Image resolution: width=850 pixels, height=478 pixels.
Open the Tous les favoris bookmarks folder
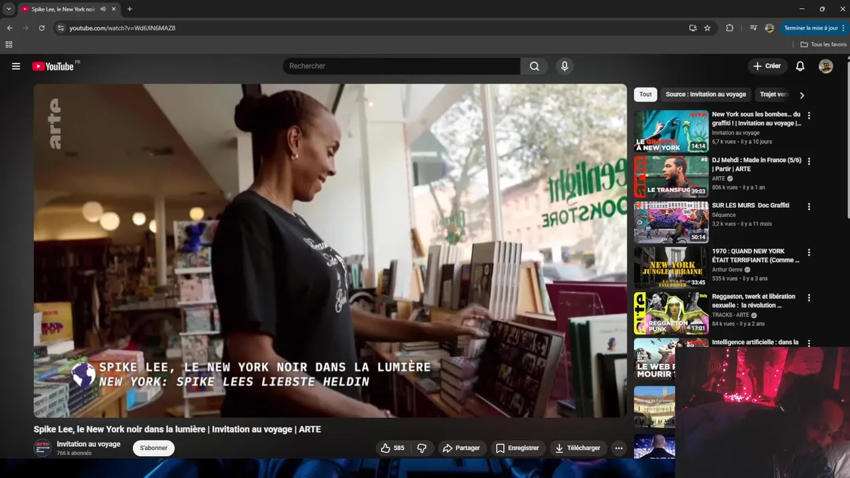tap(823, 44)
